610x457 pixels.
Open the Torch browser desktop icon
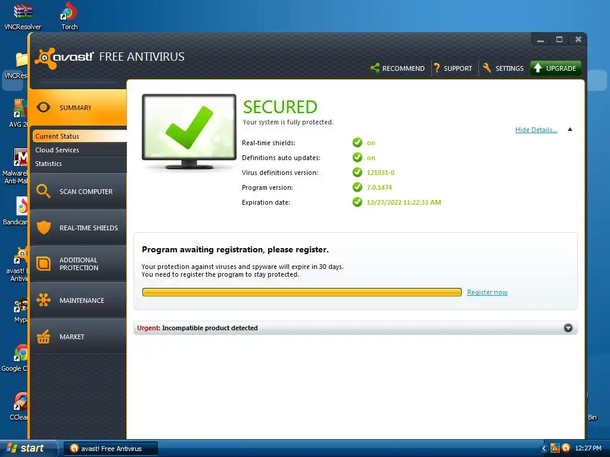(x=69, y=16)
